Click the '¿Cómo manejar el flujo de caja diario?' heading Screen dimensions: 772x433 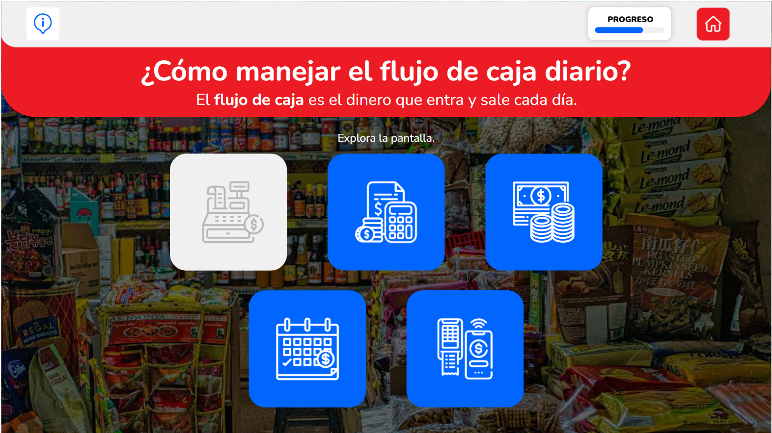point(386,72)
